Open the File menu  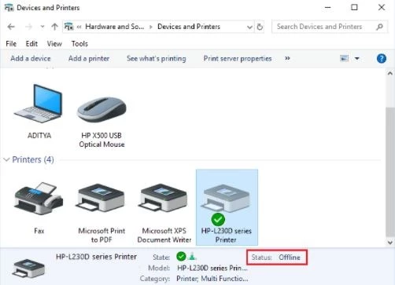[x=11, y=44]
